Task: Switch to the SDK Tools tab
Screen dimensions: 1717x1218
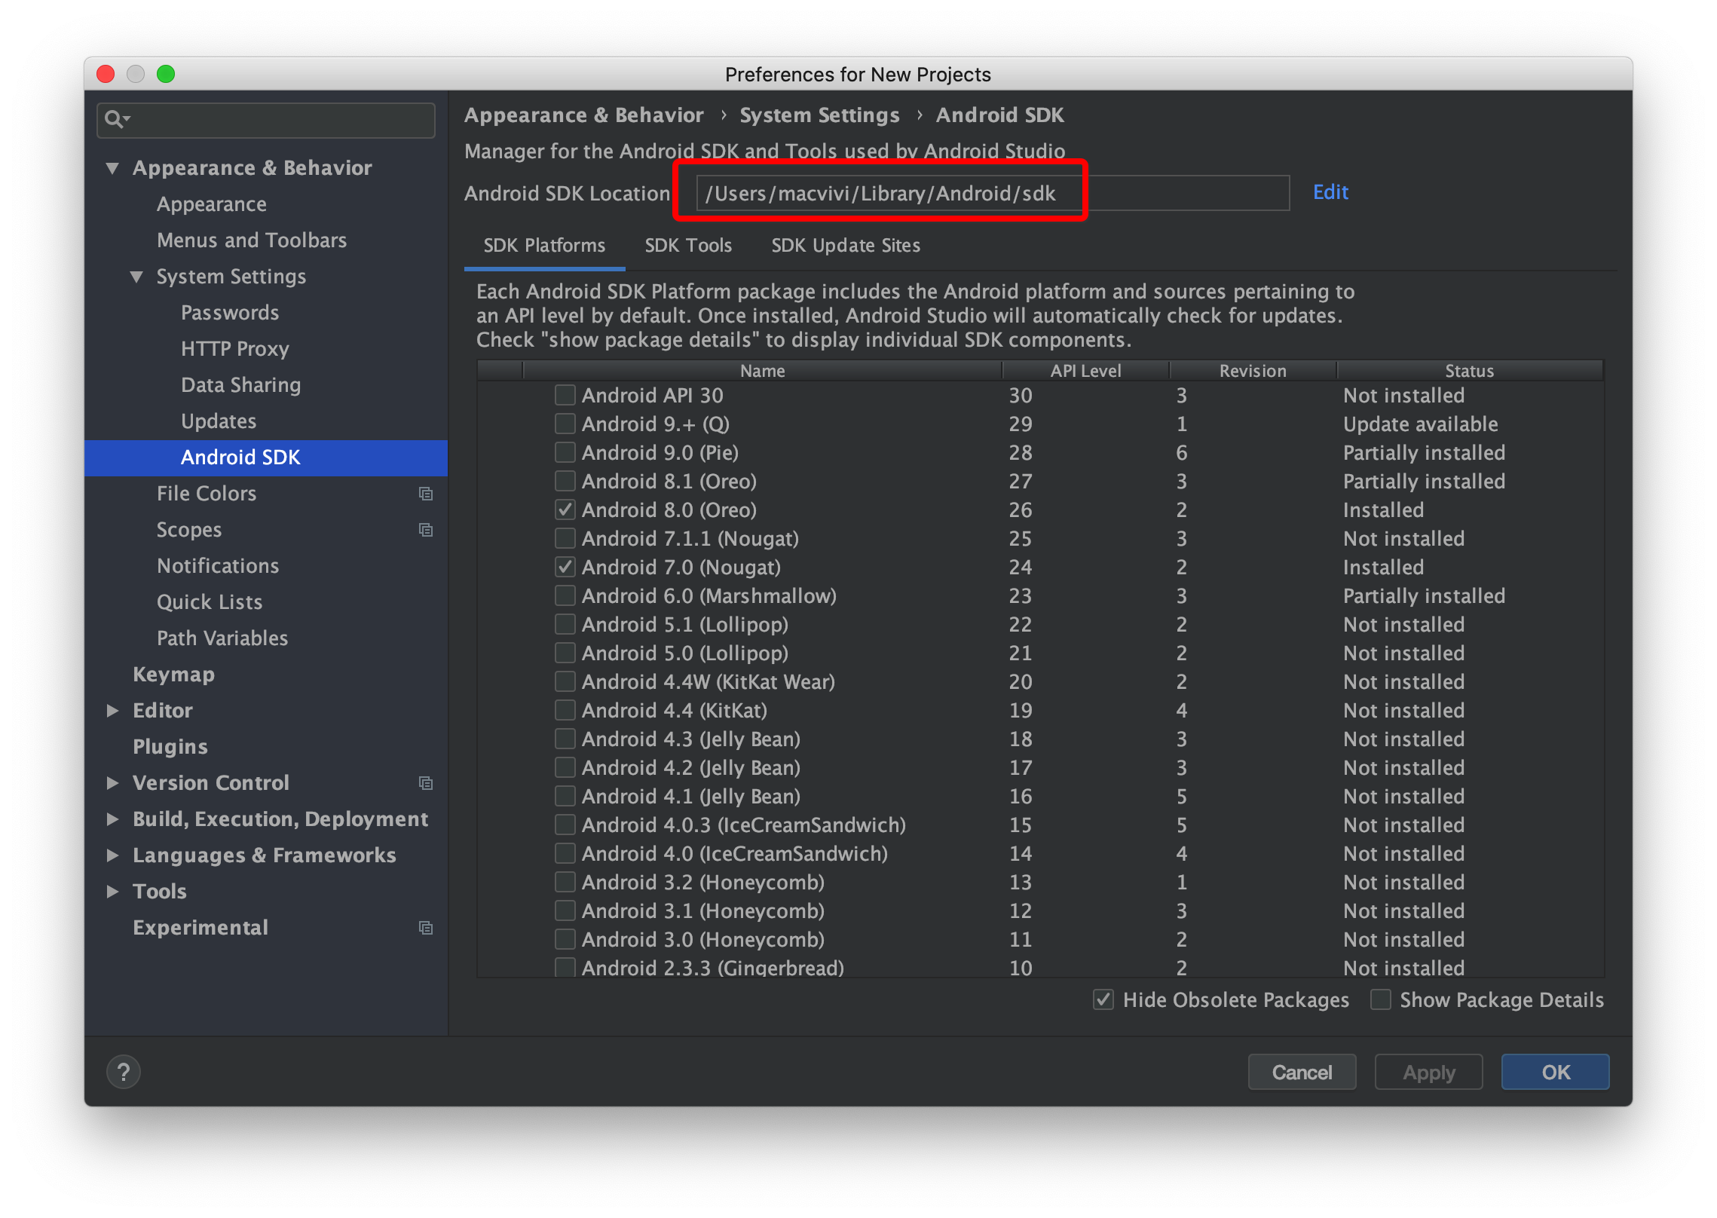Action: (688, 246)
